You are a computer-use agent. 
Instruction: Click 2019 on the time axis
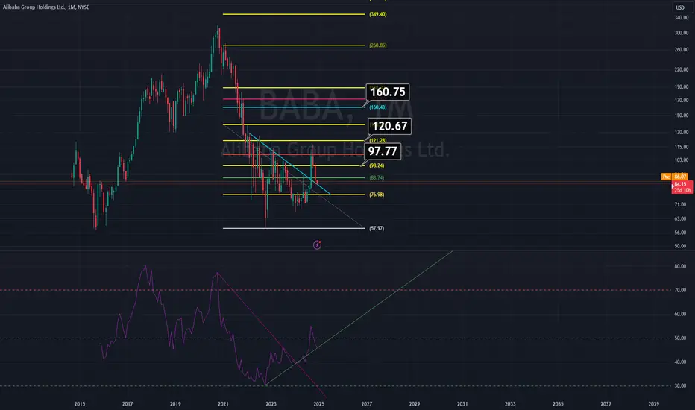point(175,404)
